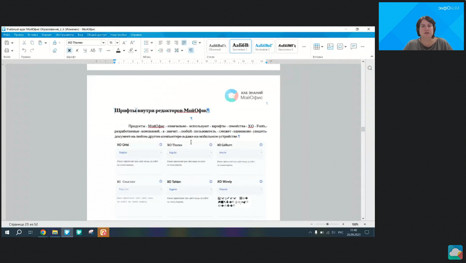Open the font size 16 dropdown
Viewport: 466px width, 263px height.
[117, 42]
